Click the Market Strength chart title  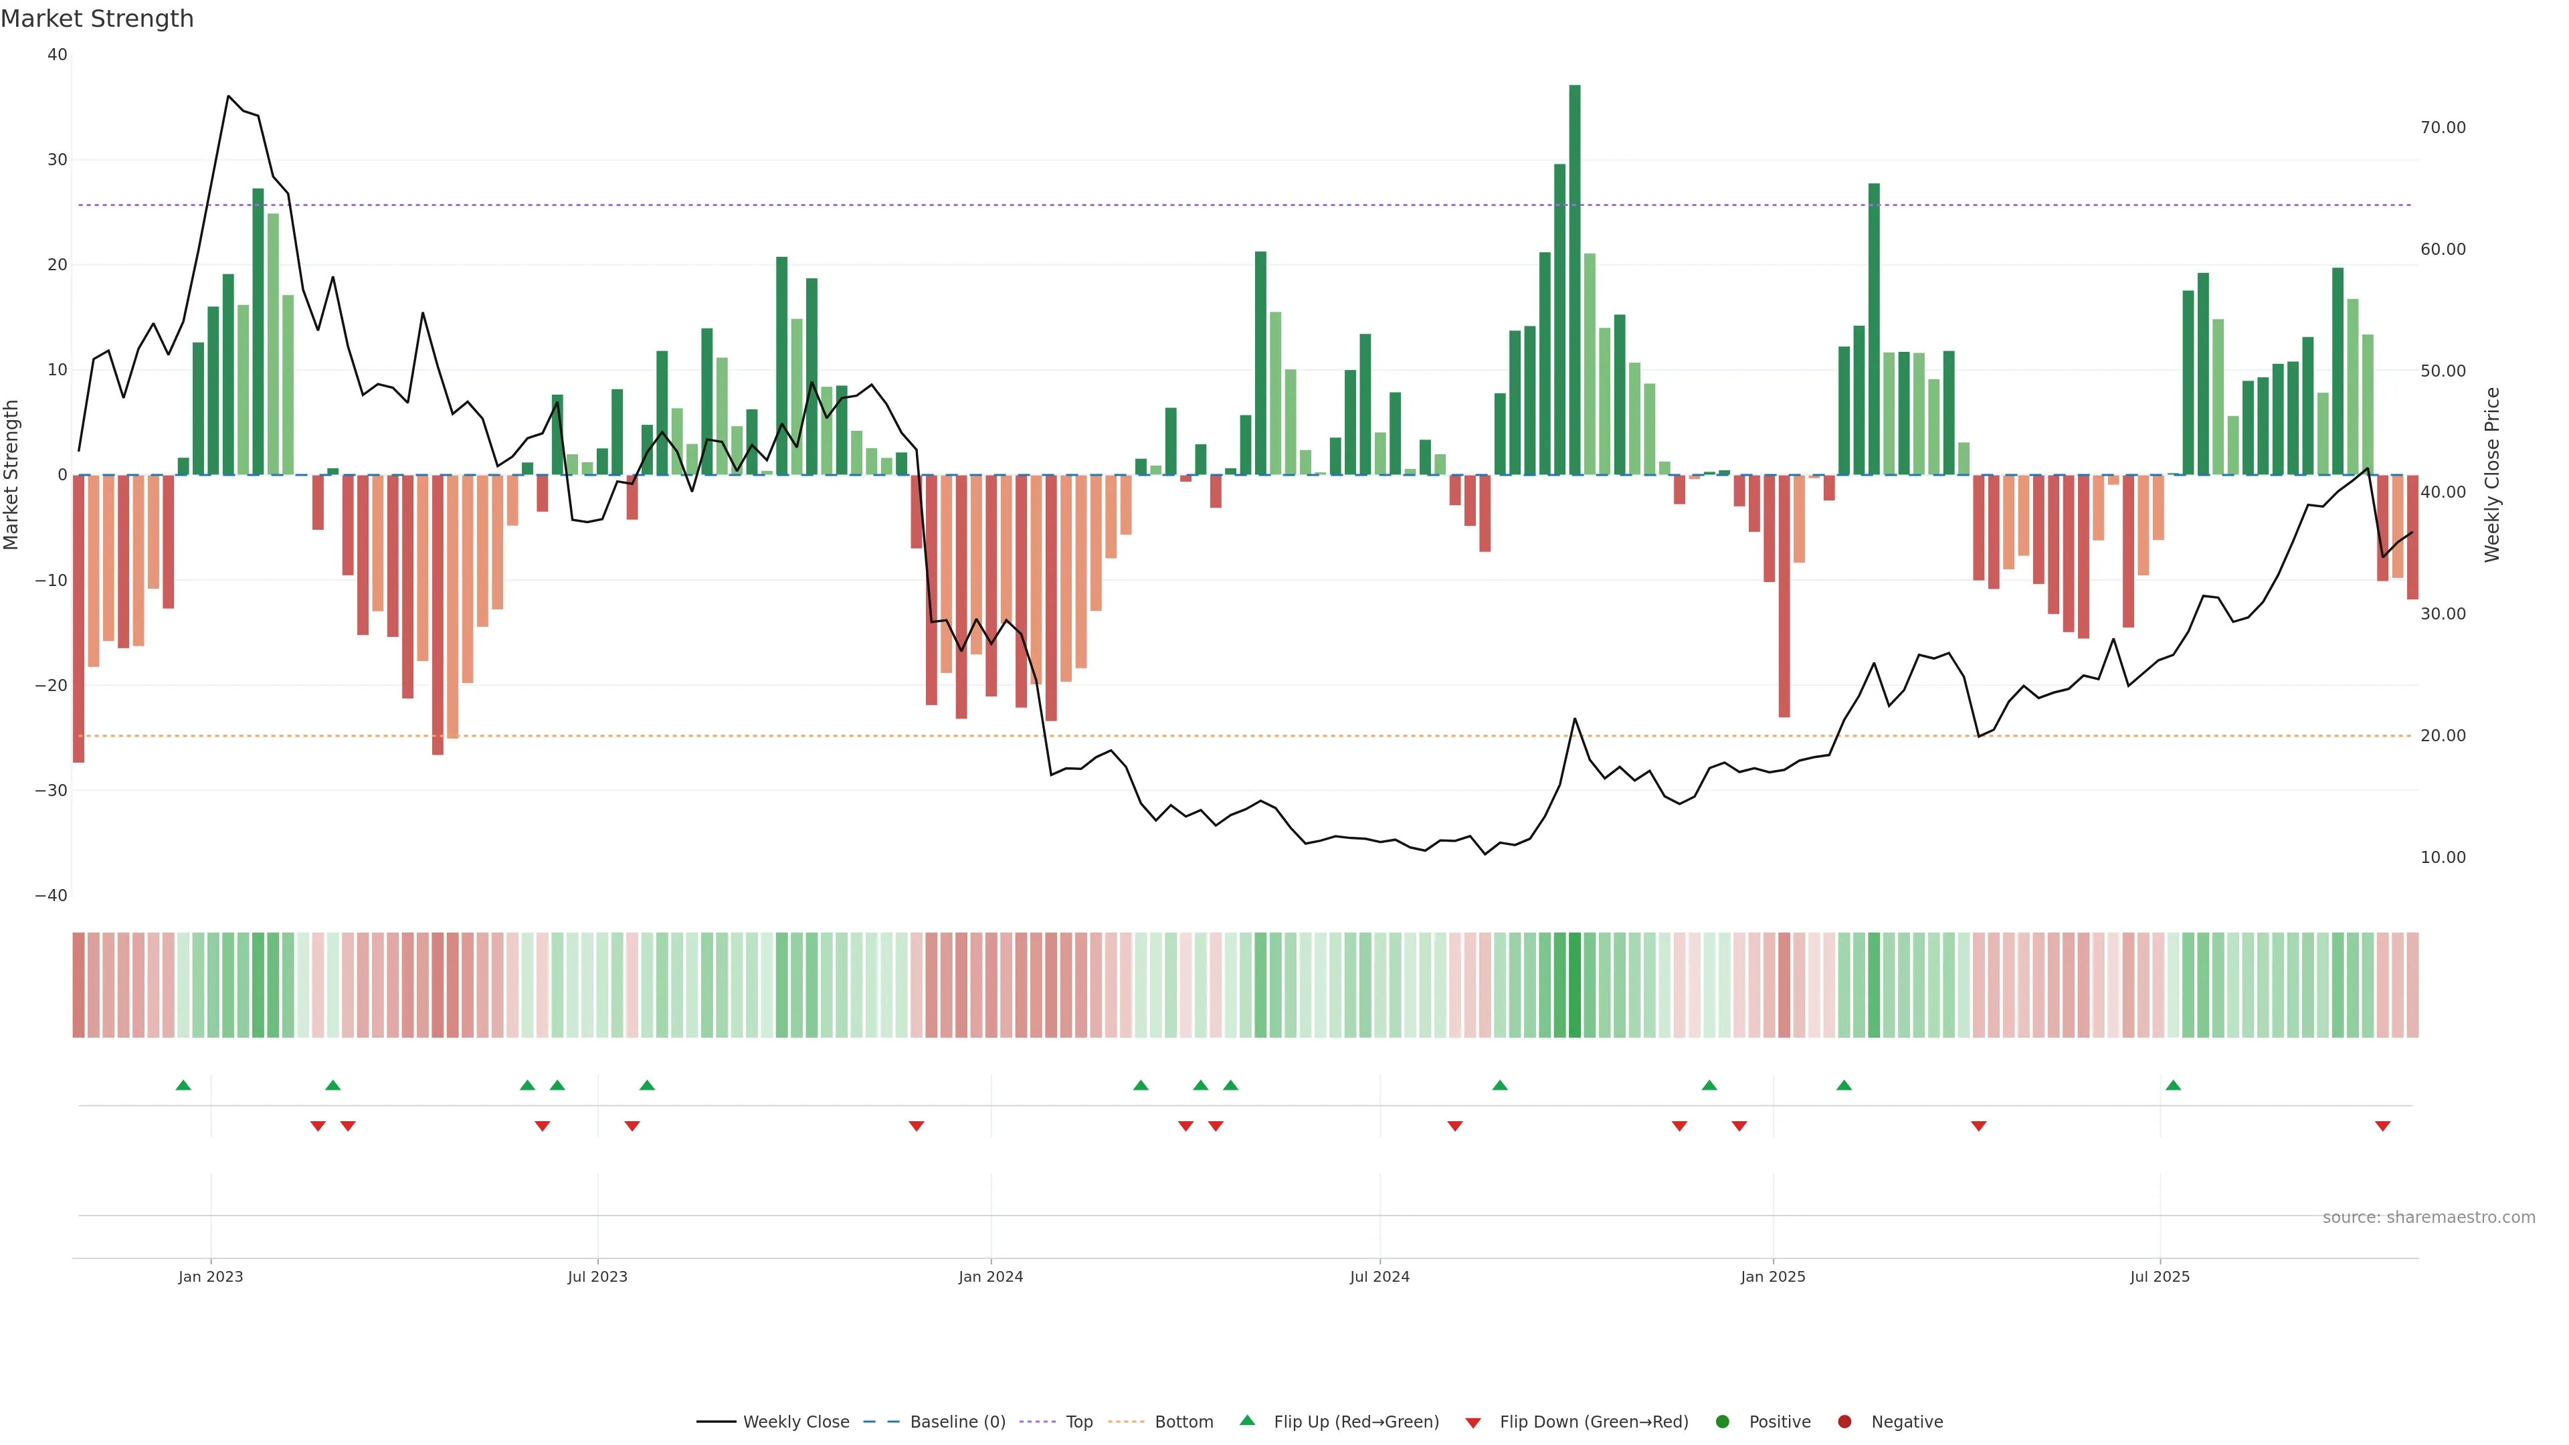pos(97,19)
